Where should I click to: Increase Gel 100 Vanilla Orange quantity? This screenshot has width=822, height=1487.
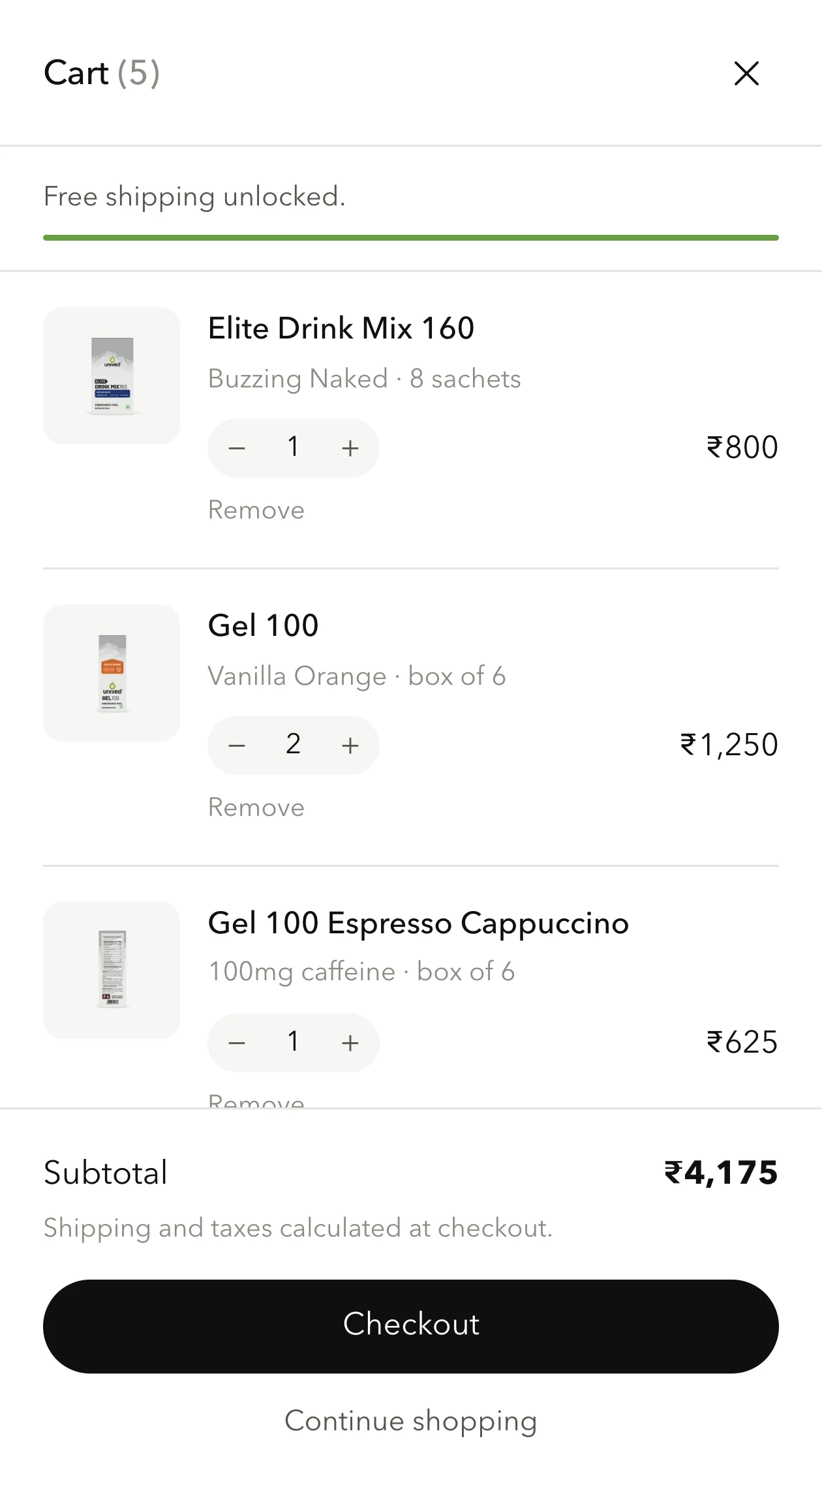[350, 745]
